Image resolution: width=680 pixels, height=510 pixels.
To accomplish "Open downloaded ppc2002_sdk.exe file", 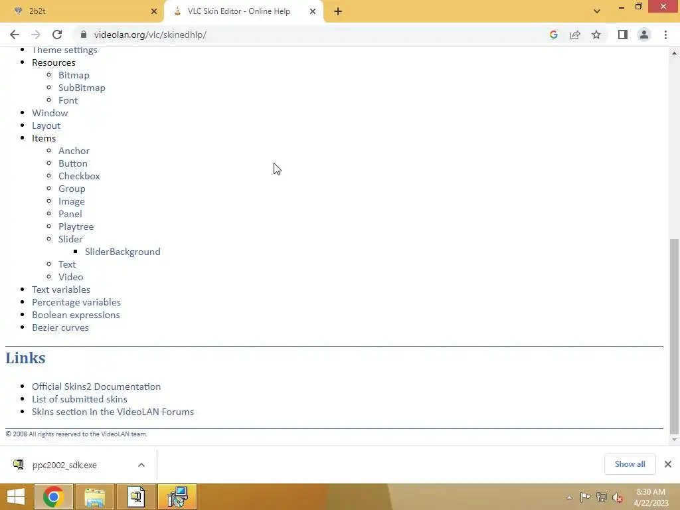I will coord(64,465).
